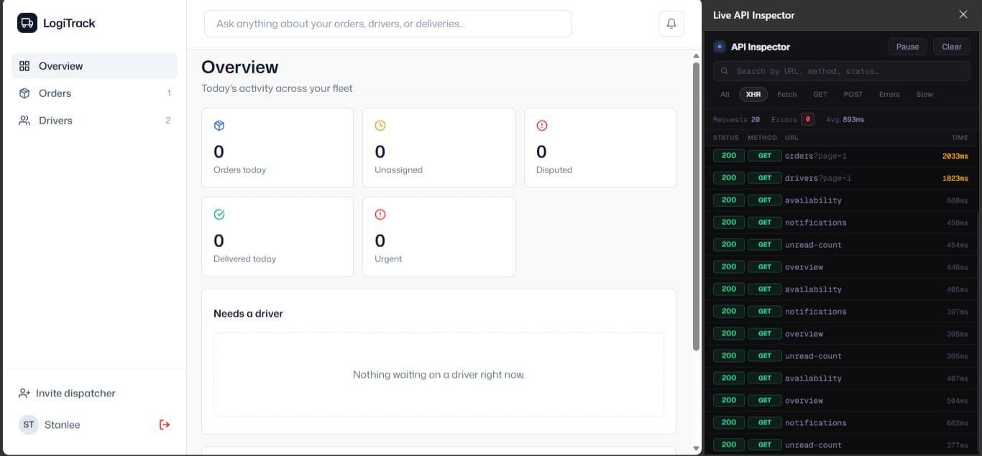Click the Urgent card

(439, 237)
